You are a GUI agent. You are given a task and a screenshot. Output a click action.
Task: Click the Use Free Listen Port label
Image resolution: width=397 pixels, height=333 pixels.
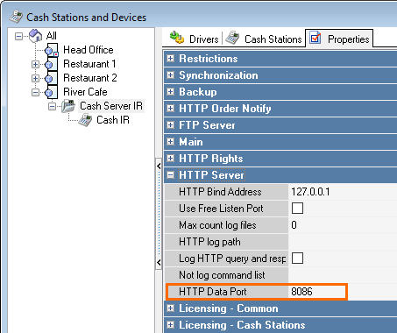[x=221, y=209]
